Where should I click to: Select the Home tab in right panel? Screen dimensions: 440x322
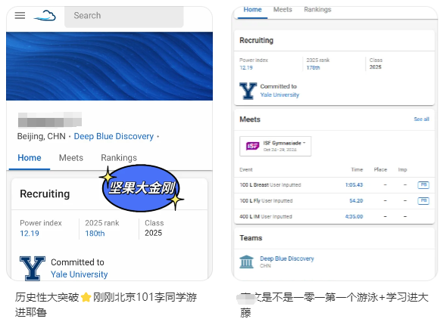coord(252,10)
